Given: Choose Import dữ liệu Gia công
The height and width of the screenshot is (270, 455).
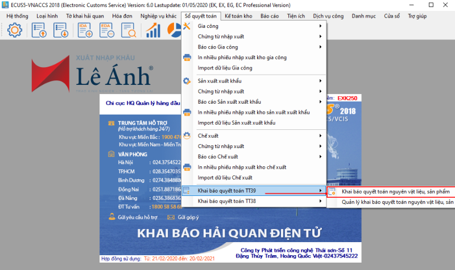Looking at the screenshot, I should (225, 68).
